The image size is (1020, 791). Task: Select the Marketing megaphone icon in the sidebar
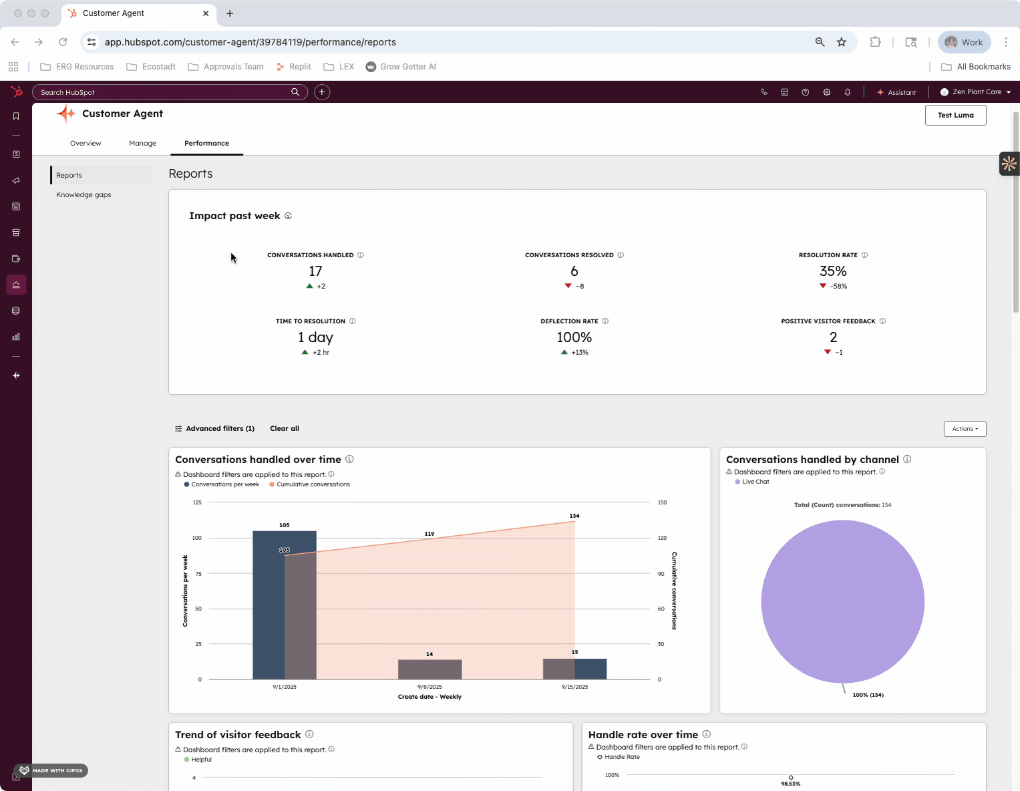pyautogui.click(x=16, y=180)
